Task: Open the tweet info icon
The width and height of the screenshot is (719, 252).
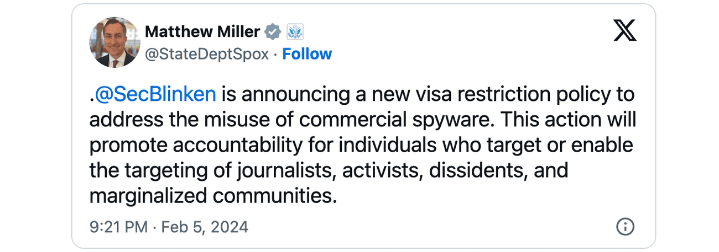Action: click(x=625, y=227)
